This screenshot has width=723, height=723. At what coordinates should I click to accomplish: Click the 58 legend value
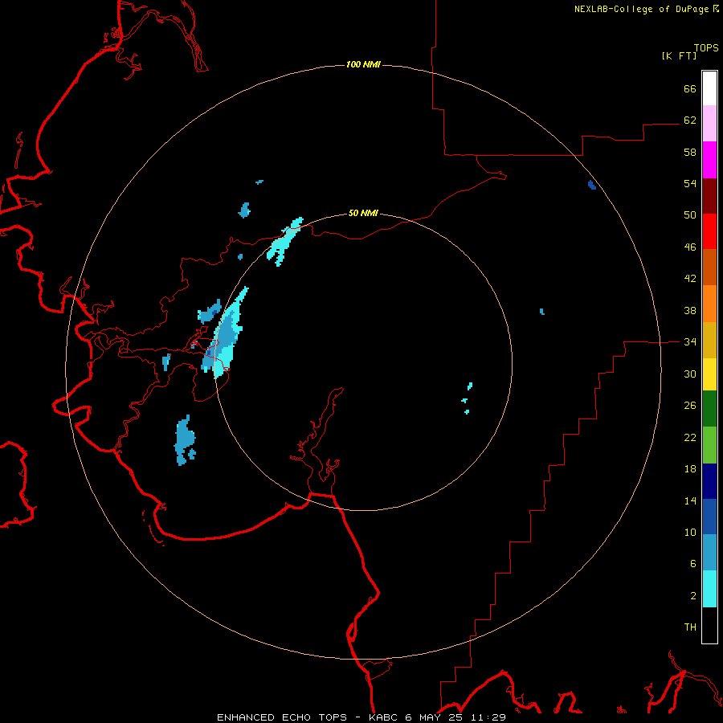pos(690,152)
